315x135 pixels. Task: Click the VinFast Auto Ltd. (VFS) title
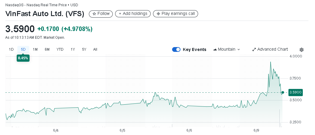[x=45, y=14]
